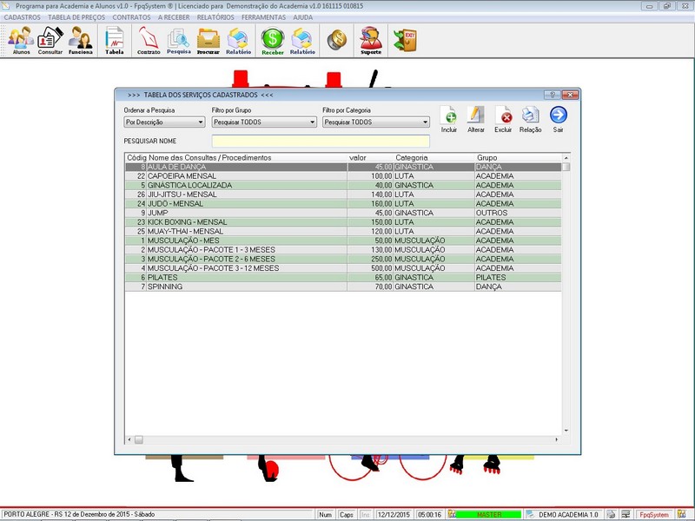Click the Consultar toolbar icon
This screenshot has height=521, width=695.
50,40
